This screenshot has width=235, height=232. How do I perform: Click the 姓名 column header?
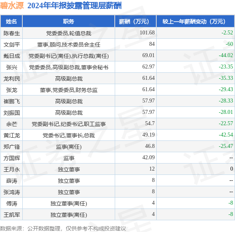[x=11, y=22]
